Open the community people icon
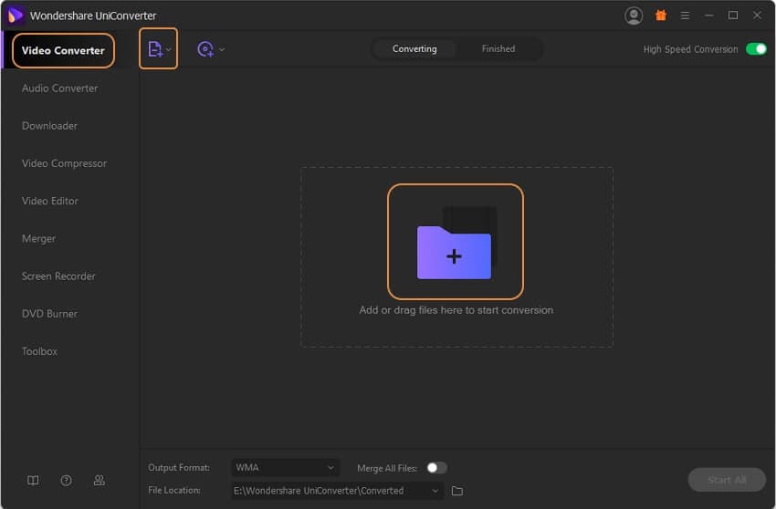 click(x=99, y=481)
